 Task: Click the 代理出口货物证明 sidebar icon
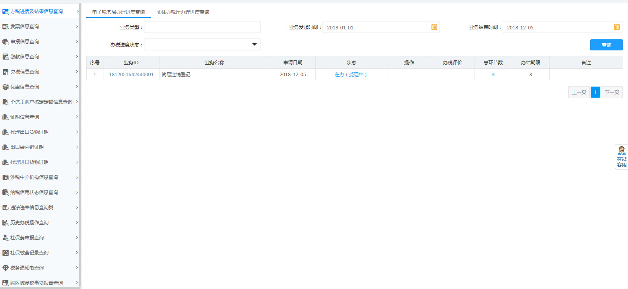[x=6, y=132]
